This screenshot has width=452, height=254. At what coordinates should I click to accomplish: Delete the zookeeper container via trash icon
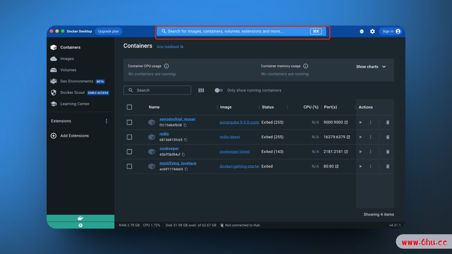tap(388, 152)
